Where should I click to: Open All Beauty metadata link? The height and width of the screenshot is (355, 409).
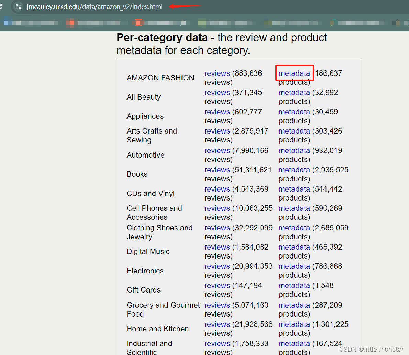pos(294,93)
